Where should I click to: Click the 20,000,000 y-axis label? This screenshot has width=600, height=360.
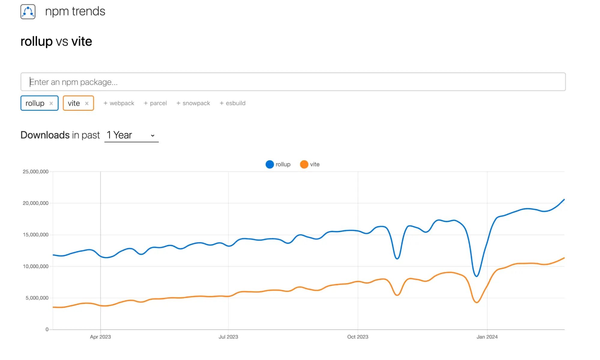(x=35, y=203)
